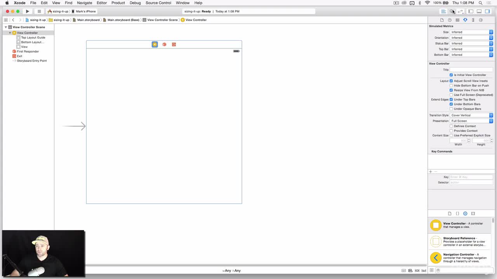497x279 pixels.
Task: Select the View Controller dock icon
Action: [155, 45]
